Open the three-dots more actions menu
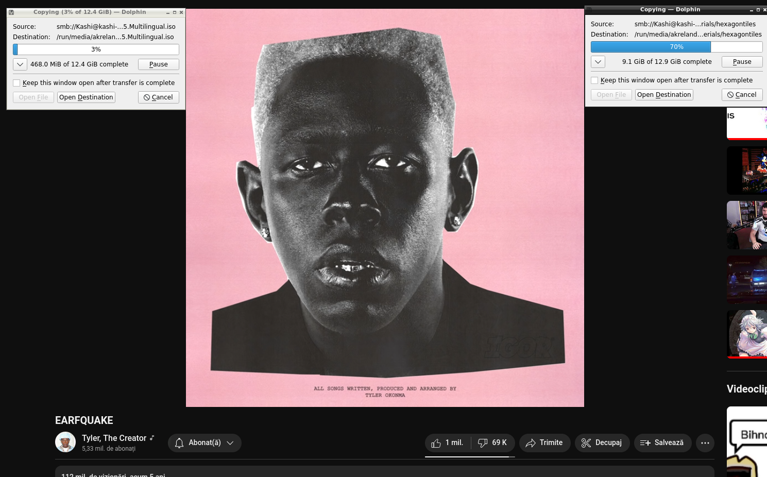Image resolution: width=767 pixels, height=477 pixels. point(705,443)
